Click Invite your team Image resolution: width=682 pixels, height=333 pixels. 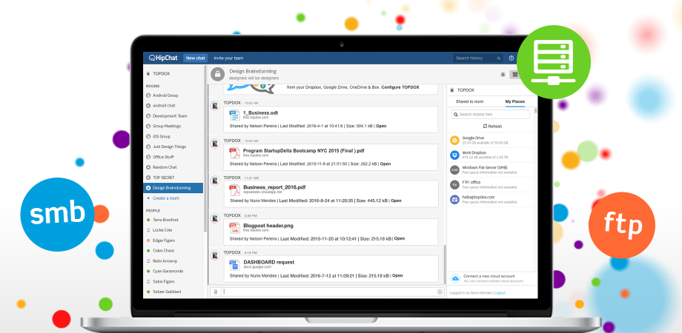[x=228, y=58]
